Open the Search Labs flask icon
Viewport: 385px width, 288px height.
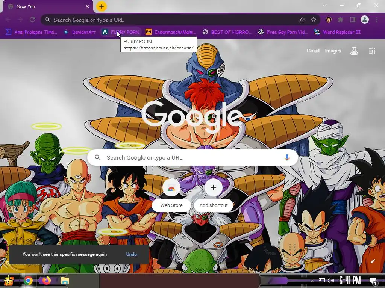coord(354,51)
